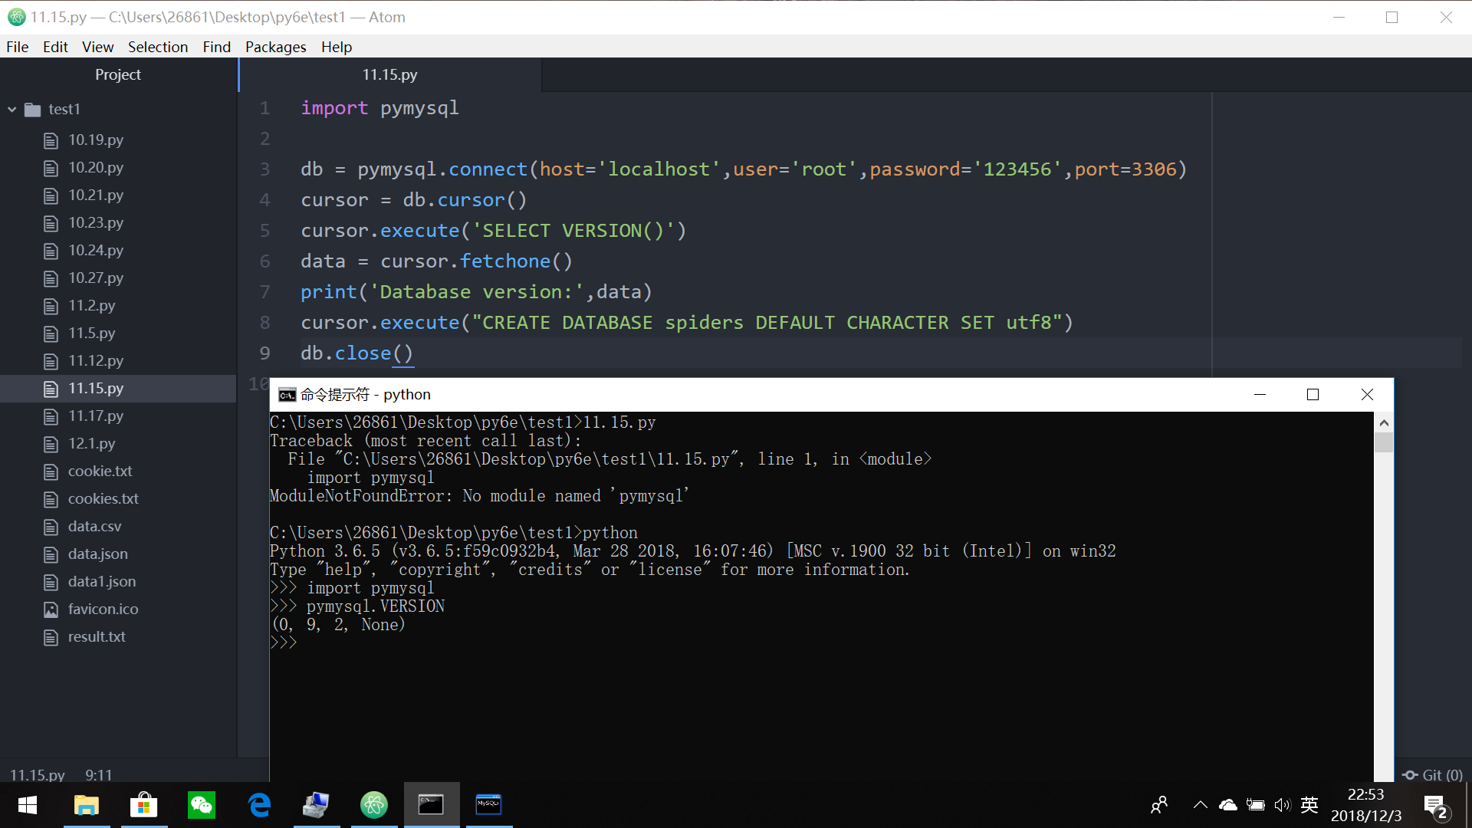Click the 11.15.py status bar filename
This screenshot has height=828, width=1472.
pos(38,775)
